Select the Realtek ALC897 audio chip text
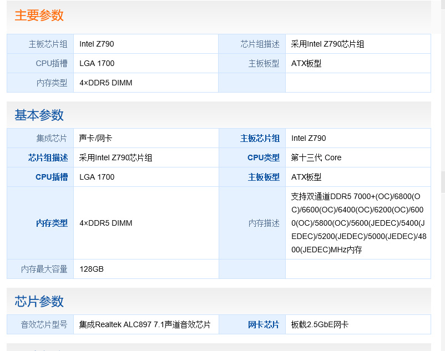The width and height of the screenshot is (445, 351). (x=145, y=324)
